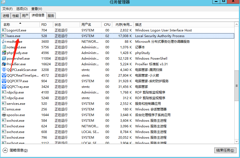The width and height of the screenshot is (240, 158).
Task: Click icon of svchost.exe PID 608
Action: (x=4, y=132)
